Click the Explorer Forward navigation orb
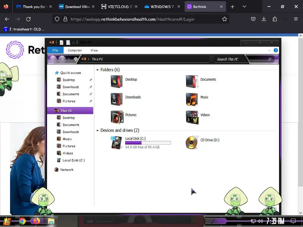Viewport: 303px width, 227px height. [62, 59]
